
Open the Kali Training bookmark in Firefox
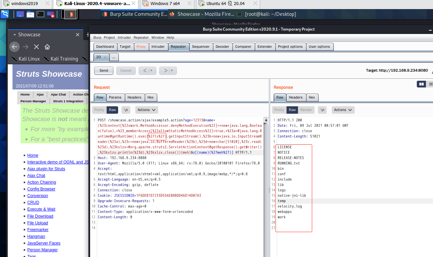(x=61, y=59)
